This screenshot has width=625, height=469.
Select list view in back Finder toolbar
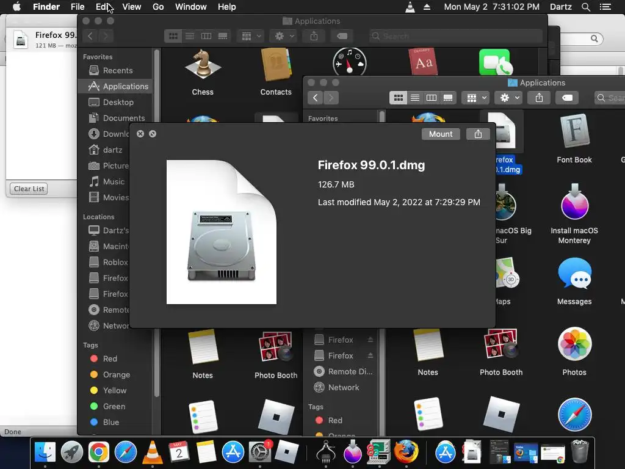(190, 36)
